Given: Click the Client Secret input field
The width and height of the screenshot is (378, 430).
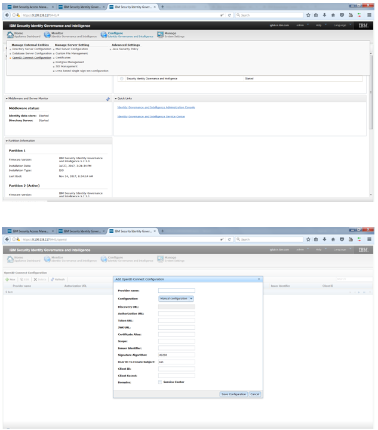Looking at the screenshot, I should click(177, 375).
